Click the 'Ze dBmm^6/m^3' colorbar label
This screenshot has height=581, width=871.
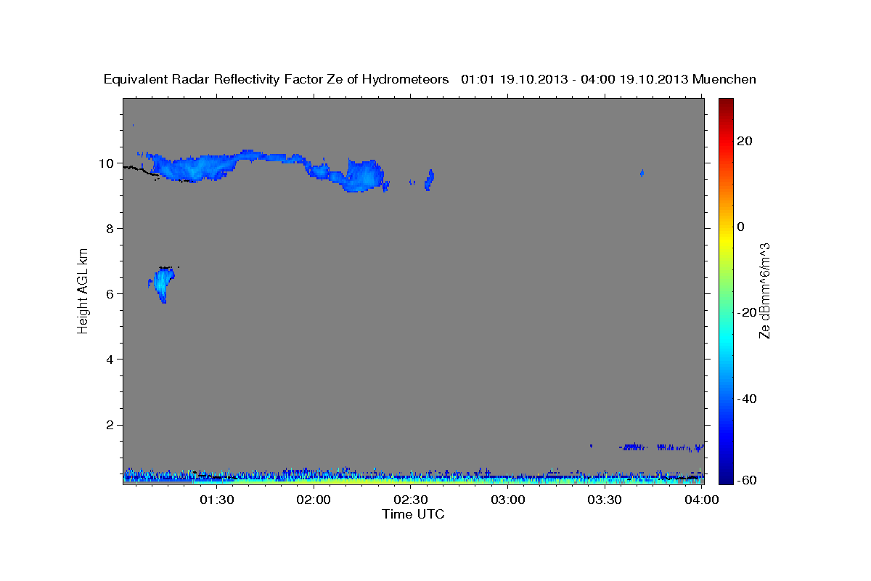pos(764,290)
